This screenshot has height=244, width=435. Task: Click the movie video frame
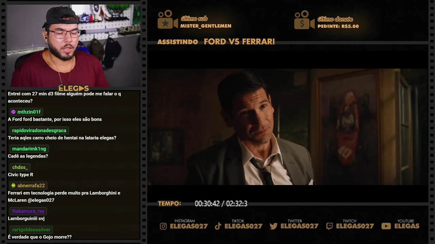click(288, 127)
